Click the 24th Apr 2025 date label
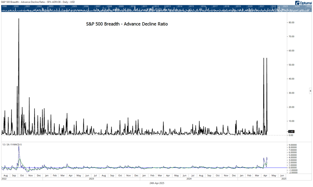 pos(156,183)
